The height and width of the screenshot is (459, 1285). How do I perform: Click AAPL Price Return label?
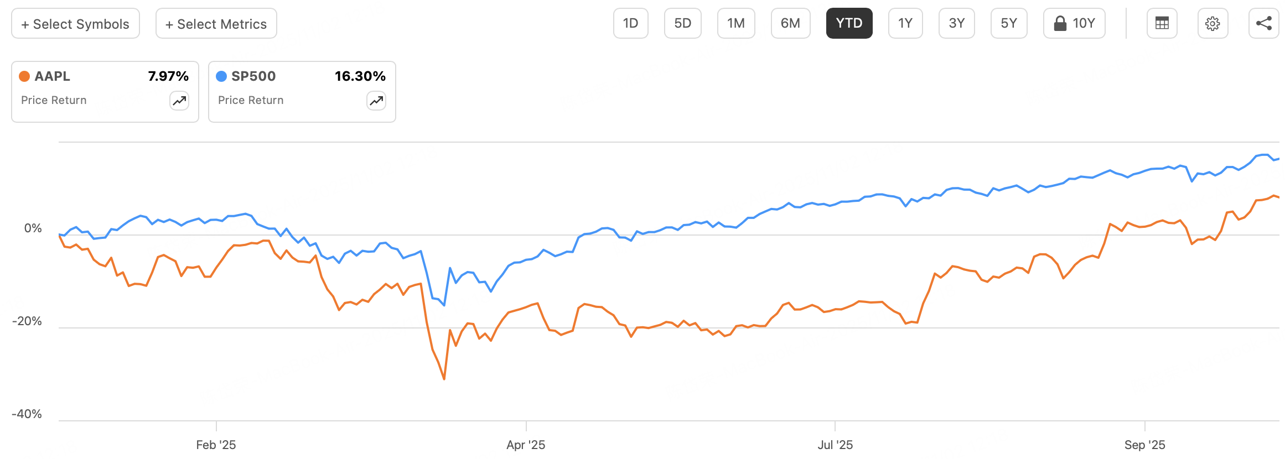(54, 100)
